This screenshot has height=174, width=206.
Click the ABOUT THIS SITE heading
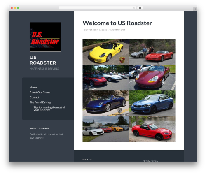(40, 128)
